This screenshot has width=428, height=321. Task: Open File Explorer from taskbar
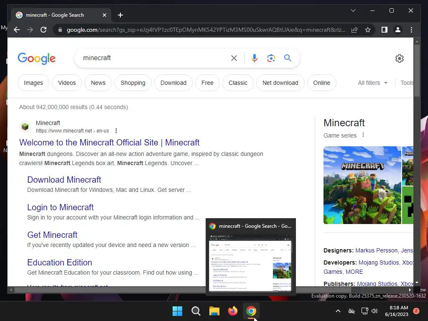point(214,311)
